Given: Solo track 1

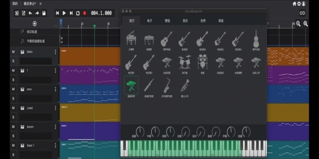Looking at the screenshot, I should [13, 80].
